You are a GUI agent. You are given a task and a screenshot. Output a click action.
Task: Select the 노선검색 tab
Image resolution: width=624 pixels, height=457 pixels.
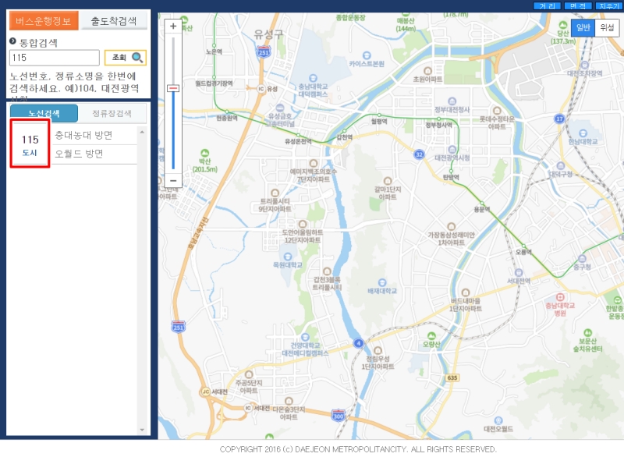44,113
